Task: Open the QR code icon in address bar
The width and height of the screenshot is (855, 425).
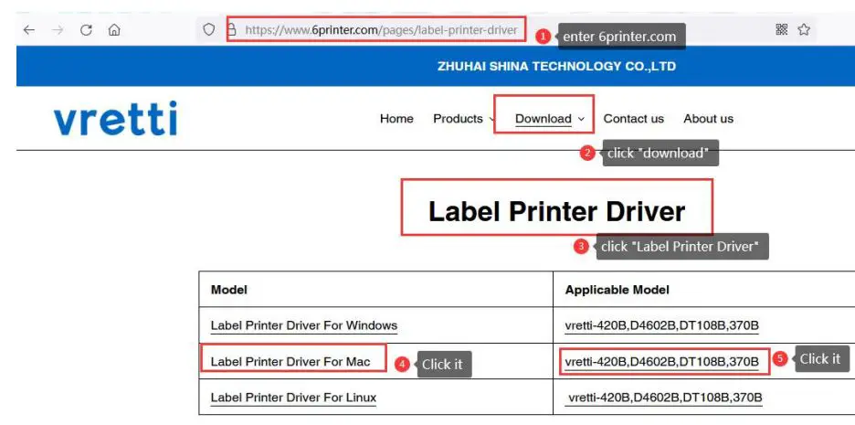Action: 782,29
